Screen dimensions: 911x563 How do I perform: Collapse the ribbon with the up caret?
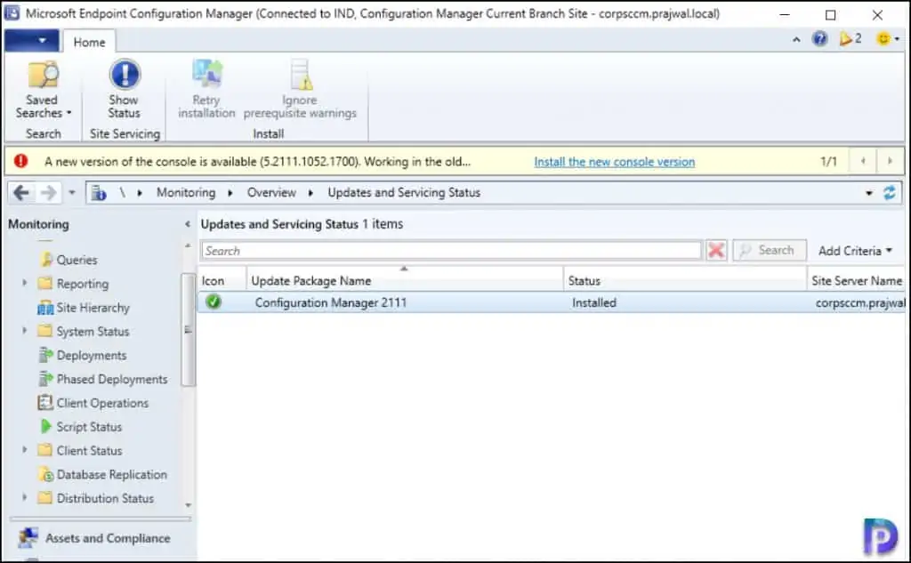796,39
